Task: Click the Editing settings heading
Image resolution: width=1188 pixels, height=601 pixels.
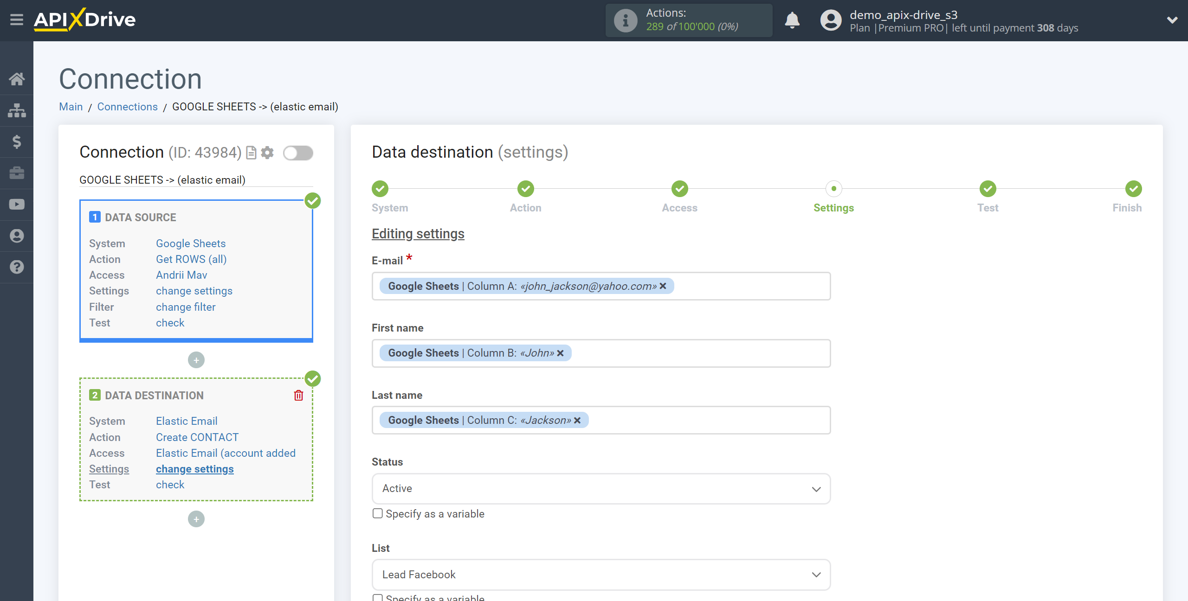Action: click(x=418, y=234)
